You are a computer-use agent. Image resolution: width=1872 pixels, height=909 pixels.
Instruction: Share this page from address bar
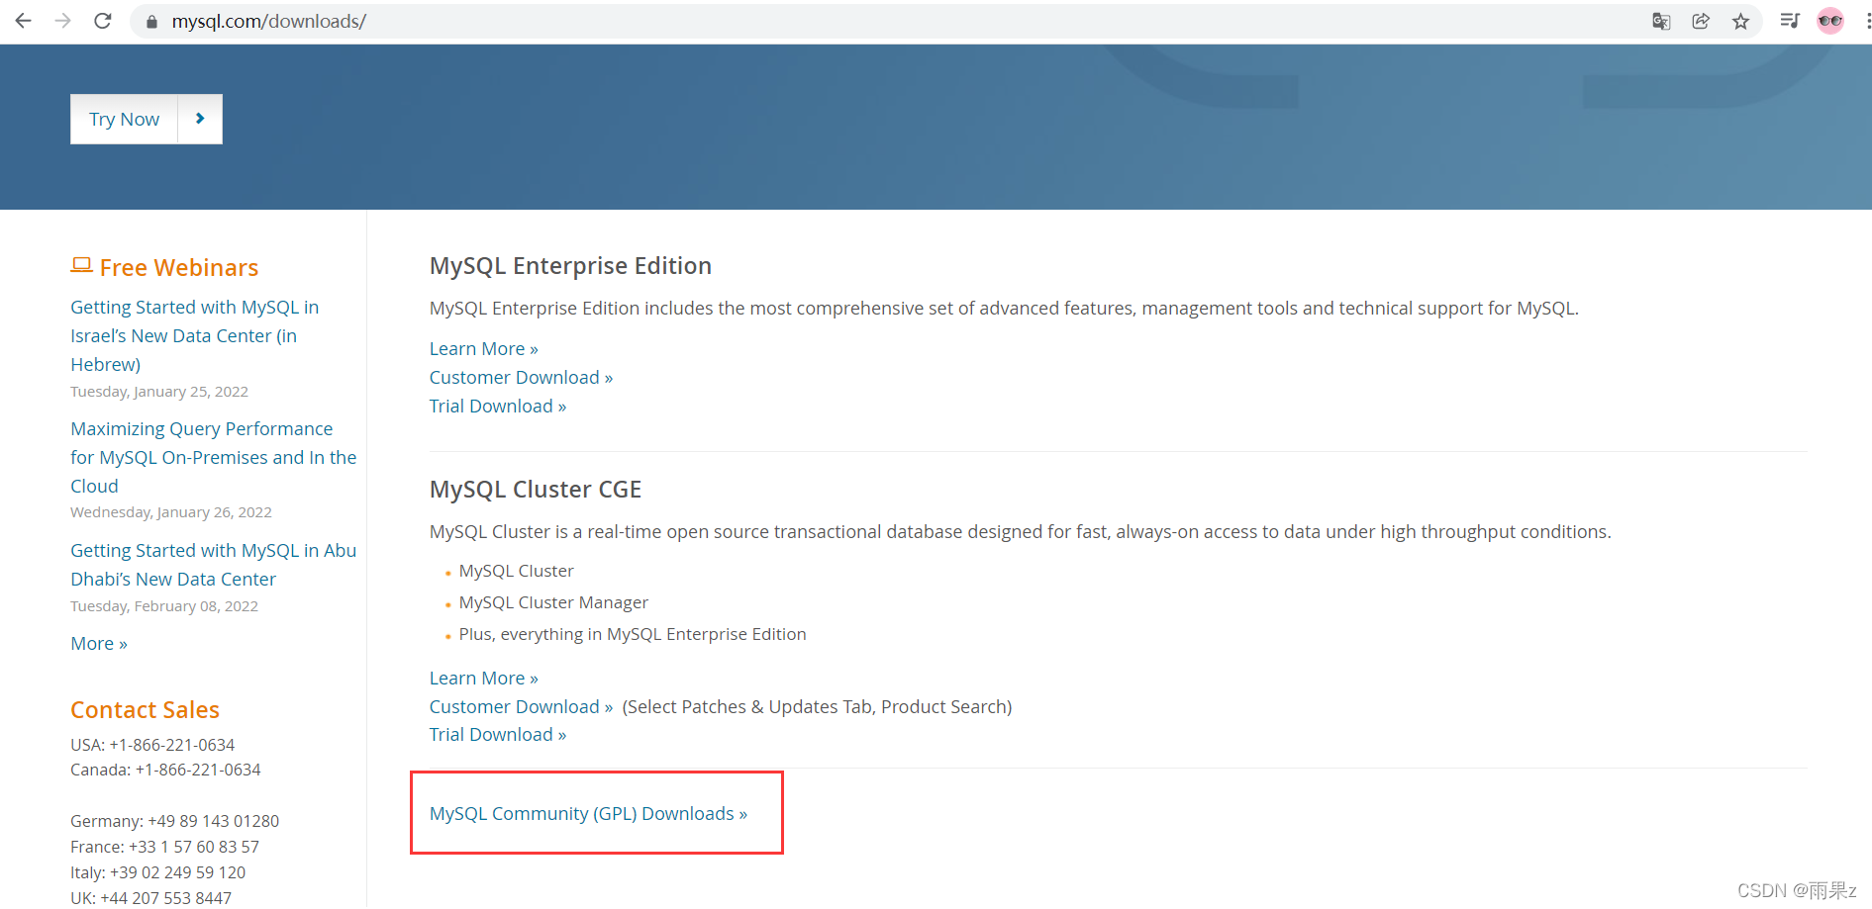[1701, 21]
